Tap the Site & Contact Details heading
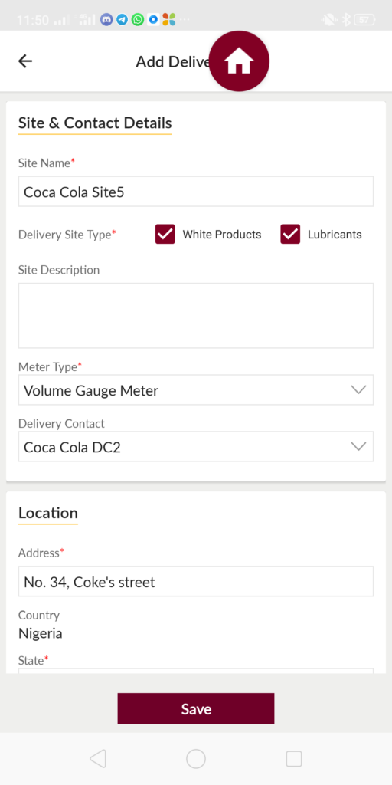 pos(95,123)
